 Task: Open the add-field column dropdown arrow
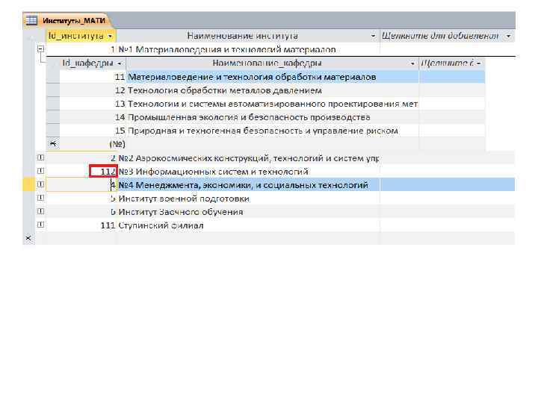coord(509,36)
